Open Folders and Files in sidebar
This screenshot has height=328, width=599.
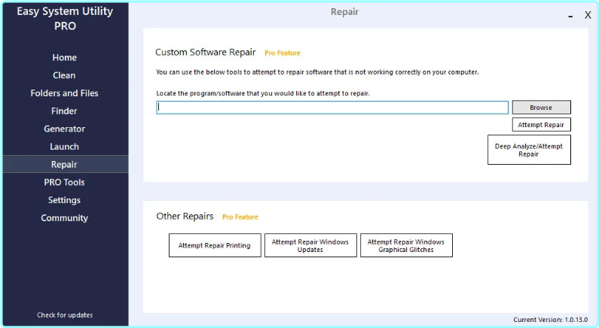[65, 93]
